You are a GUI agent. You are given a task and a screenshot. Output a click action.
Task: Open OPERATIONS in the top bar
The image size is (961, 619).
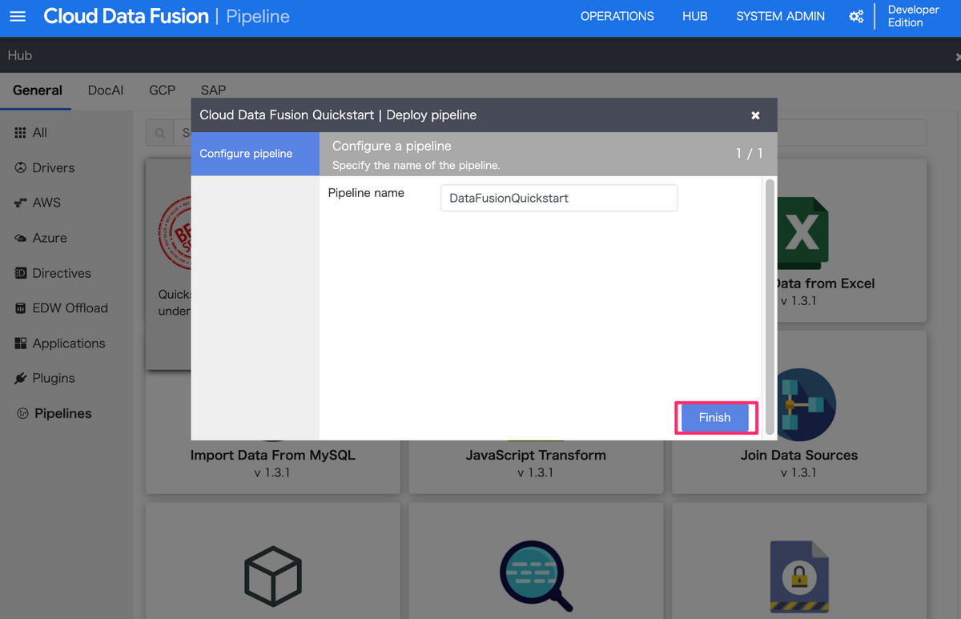pos(617,16)
